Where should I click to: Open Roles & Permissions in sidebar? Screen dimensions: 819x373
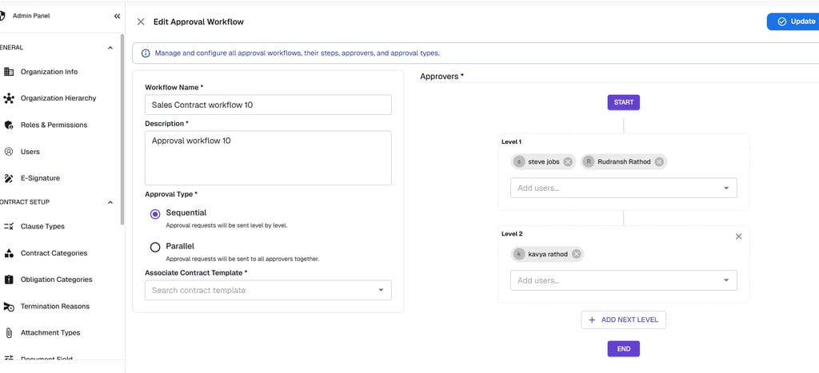pyautogui.click(x=54, y=125)
